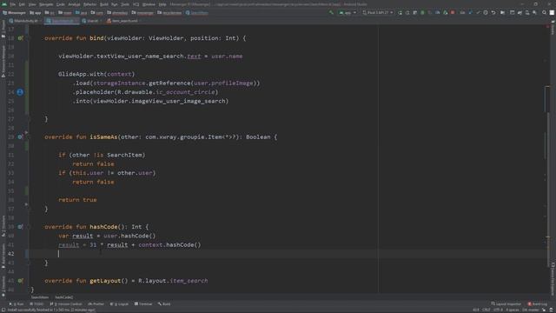556x313 pixels.
Task: Open the Layout Inspector tool window
Action: (506, 304)
